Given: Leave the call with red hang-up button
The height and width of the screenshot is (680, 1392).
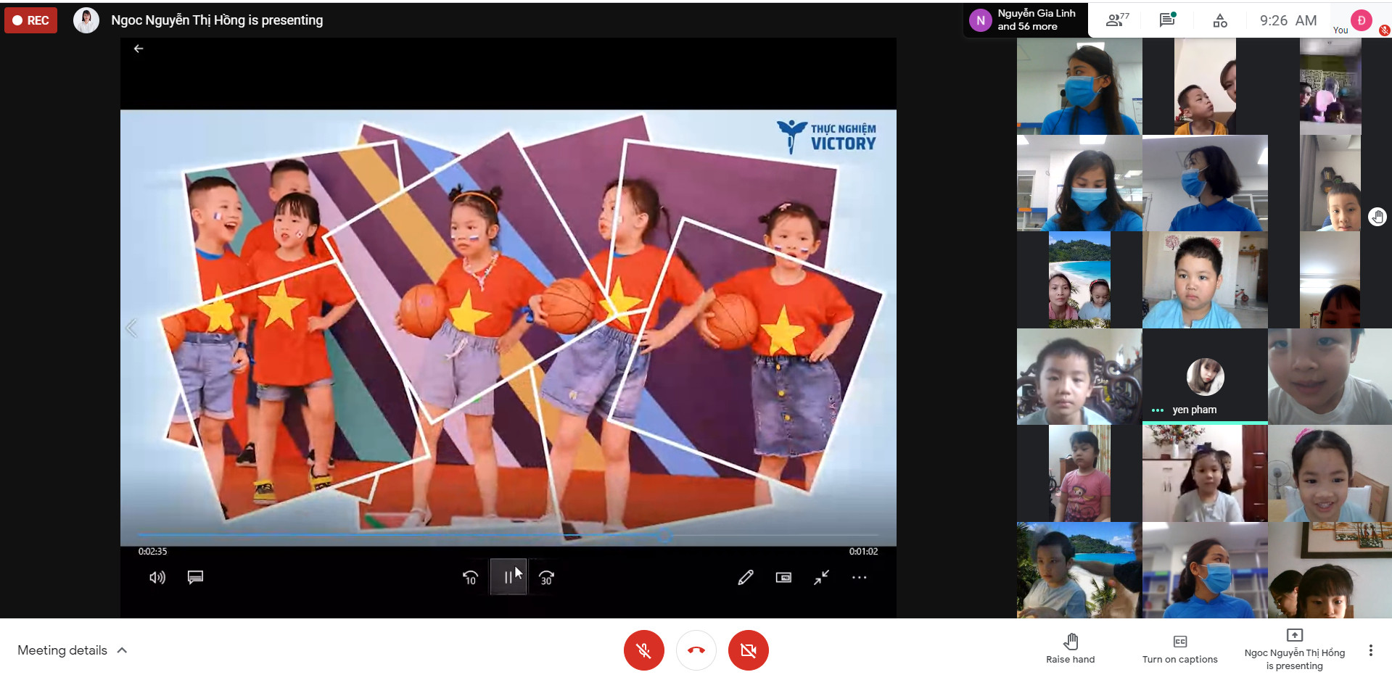Looking at the screenshot, I should [x=696, y=650].
